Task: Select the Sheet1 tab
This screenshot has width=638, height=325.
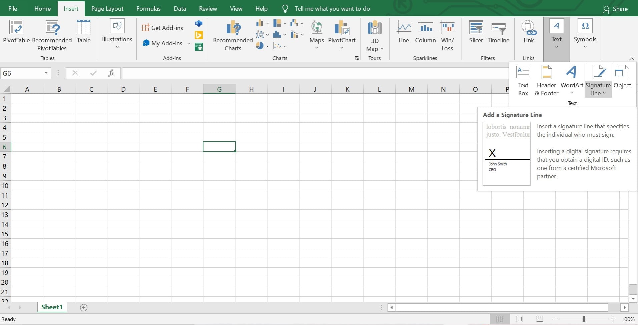Action: (x=52, y=307)
